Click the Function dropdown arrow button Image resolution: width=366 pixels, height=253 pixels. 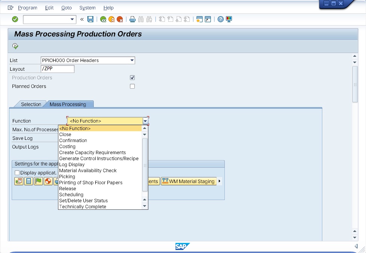point(145,121)
